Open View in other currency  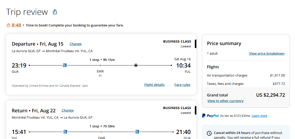(x=225, y=101)
